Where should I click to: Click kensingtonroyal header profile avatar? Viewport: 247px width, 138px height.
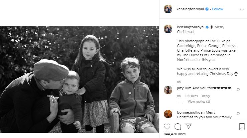[168, 9]
